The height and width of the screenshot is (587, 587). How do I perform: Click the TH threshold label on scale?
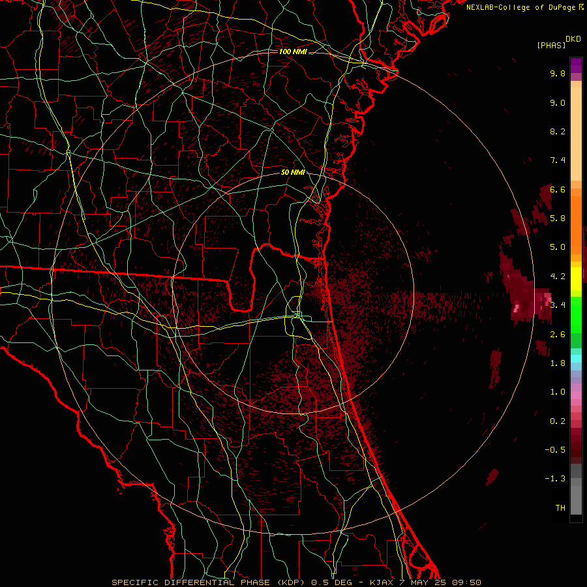[x=560, y=508]
